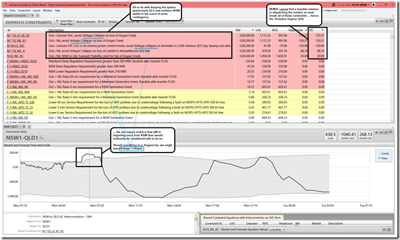400x240 pixels.
Task: Choose the Binding show-constraints radio option
Action: pos(107,22)
